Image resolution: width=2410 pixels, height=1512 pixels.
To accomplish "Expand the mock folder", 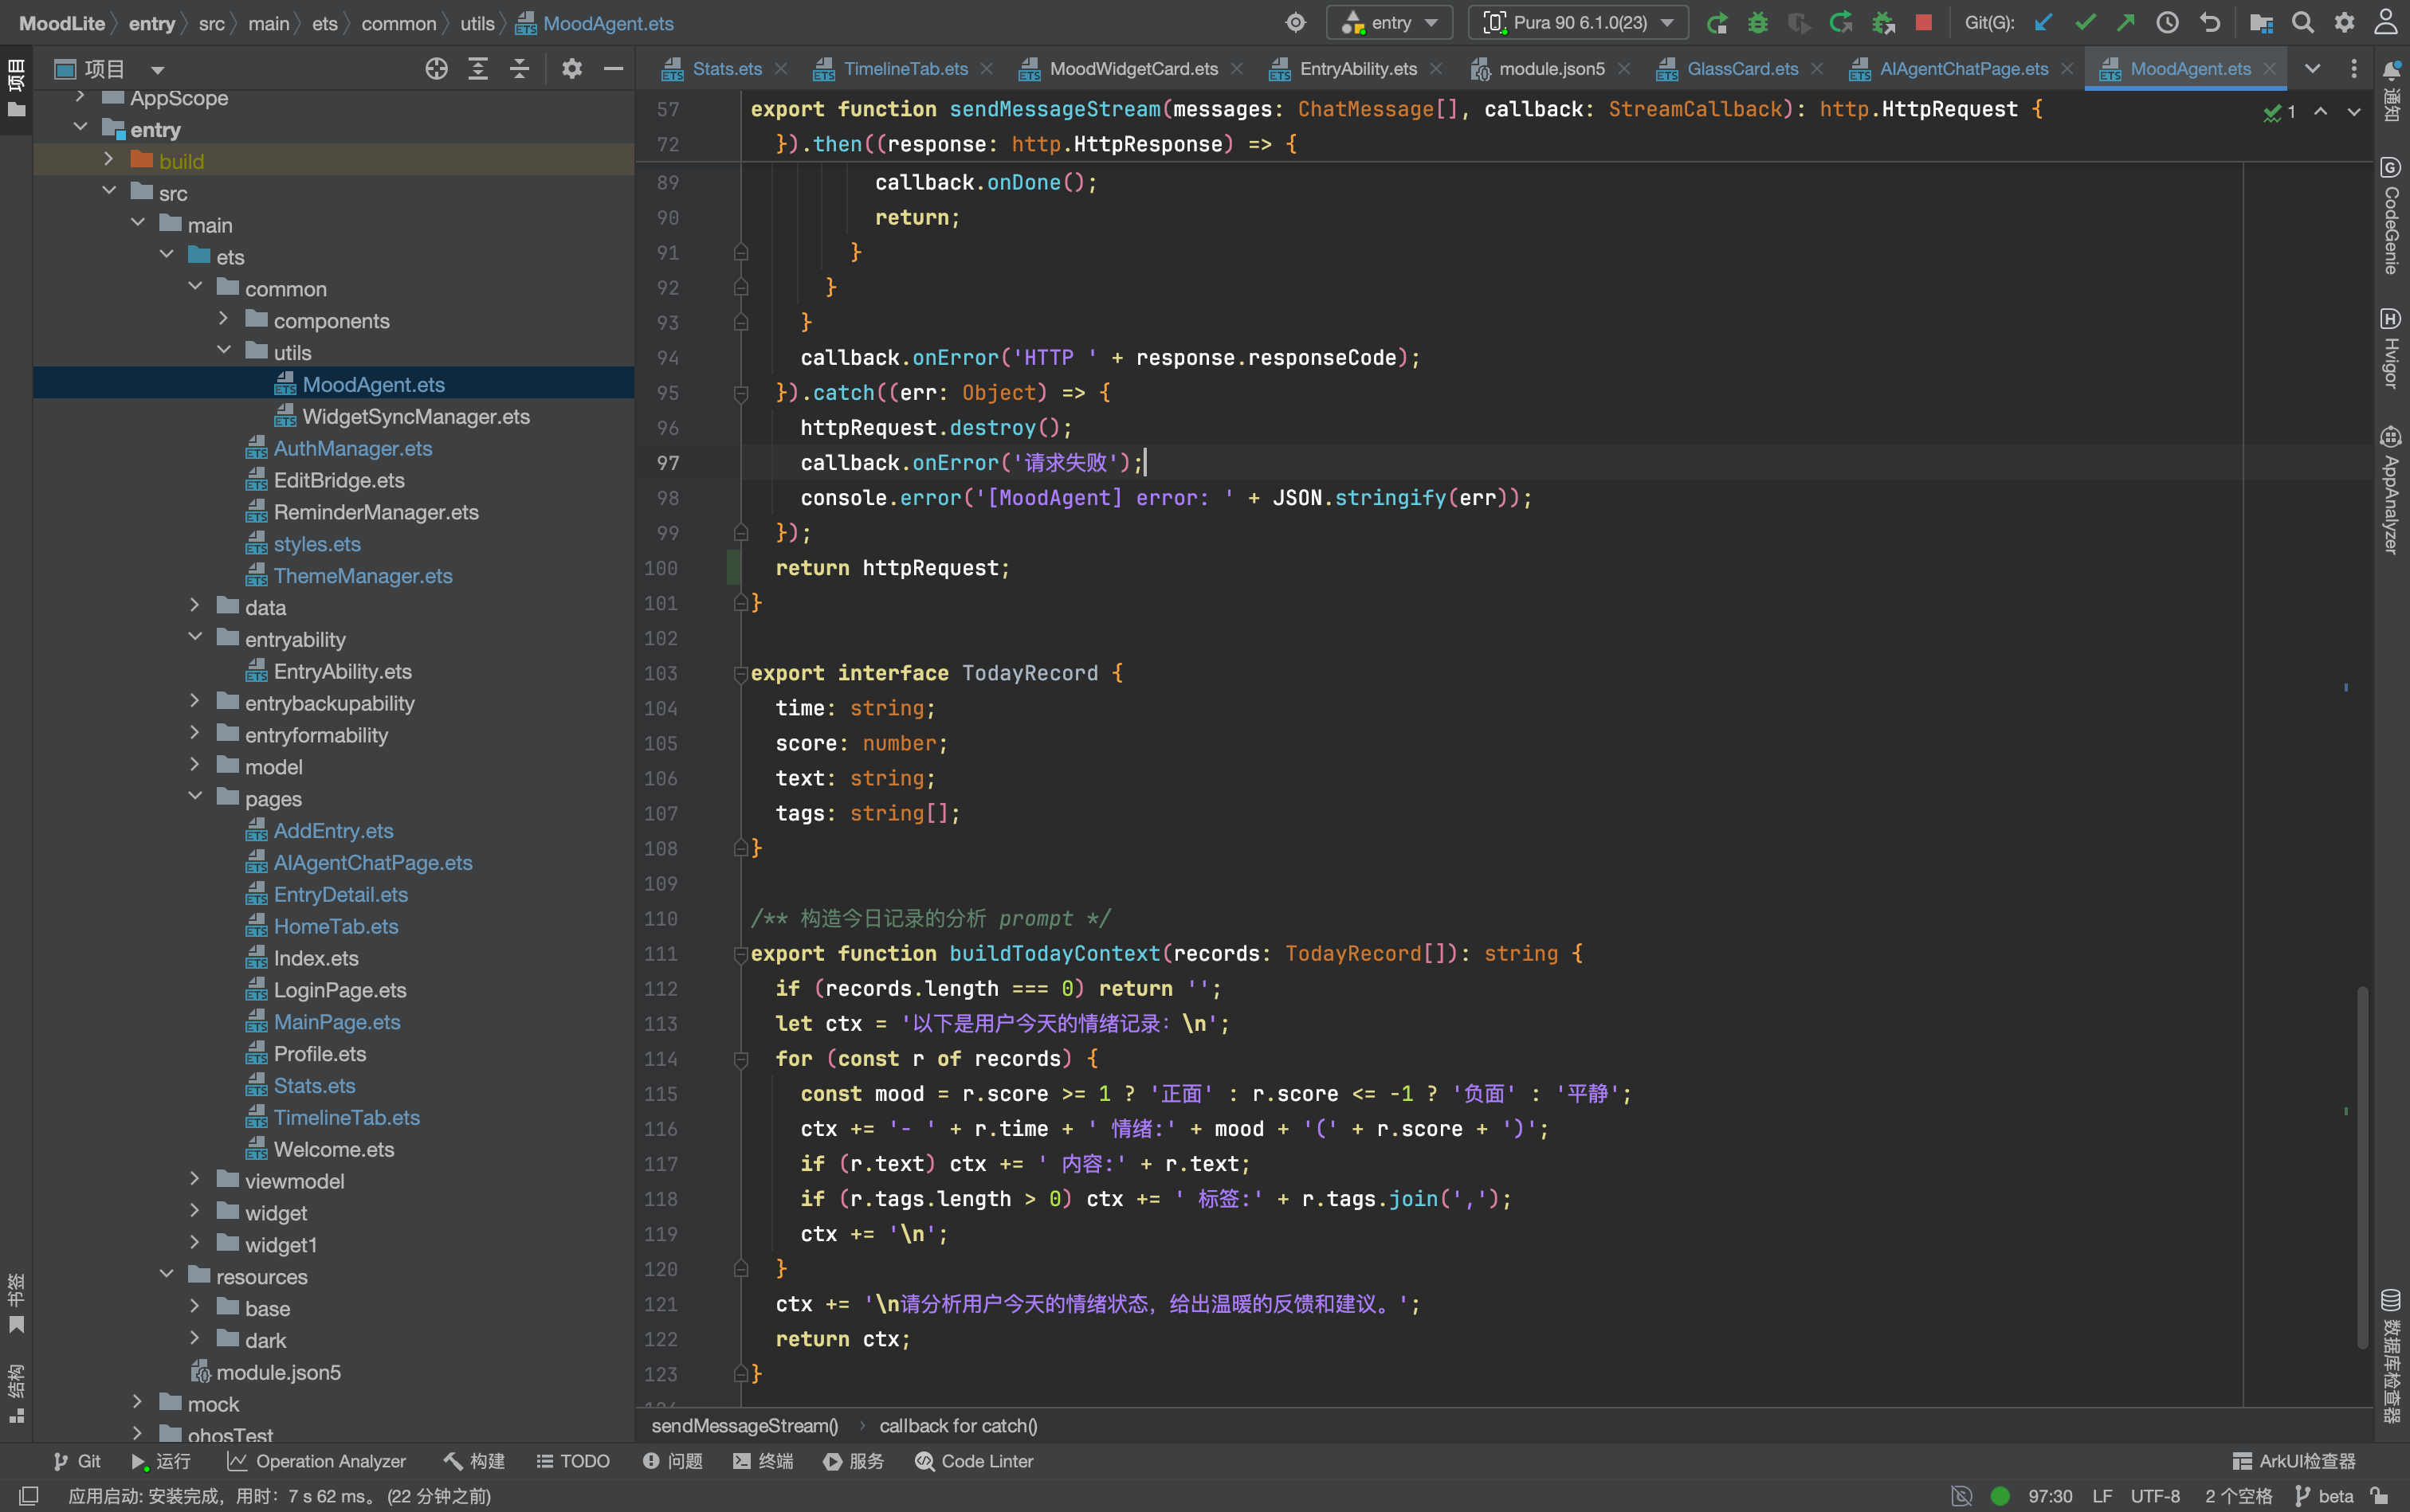I will [x=137, y=1403].
